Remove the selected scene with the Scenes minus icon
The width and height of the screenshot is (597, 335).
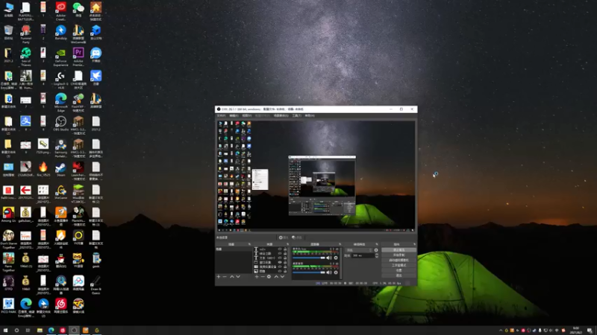point(225,276)
